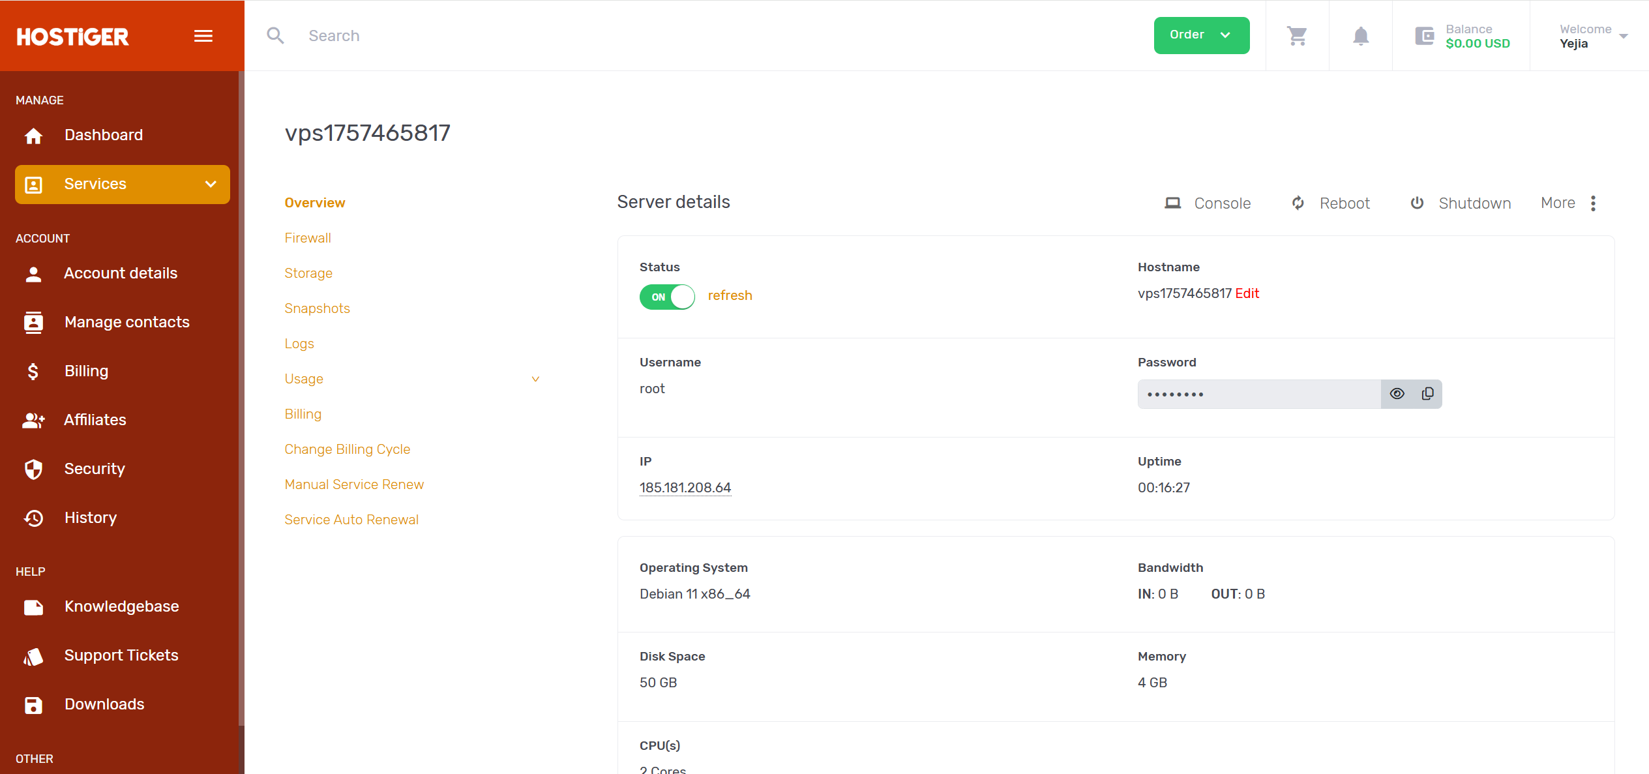Click the Dashboard home icon
Image resolution: width=1649 pixels, height=774 pixels.
(33, 136)
